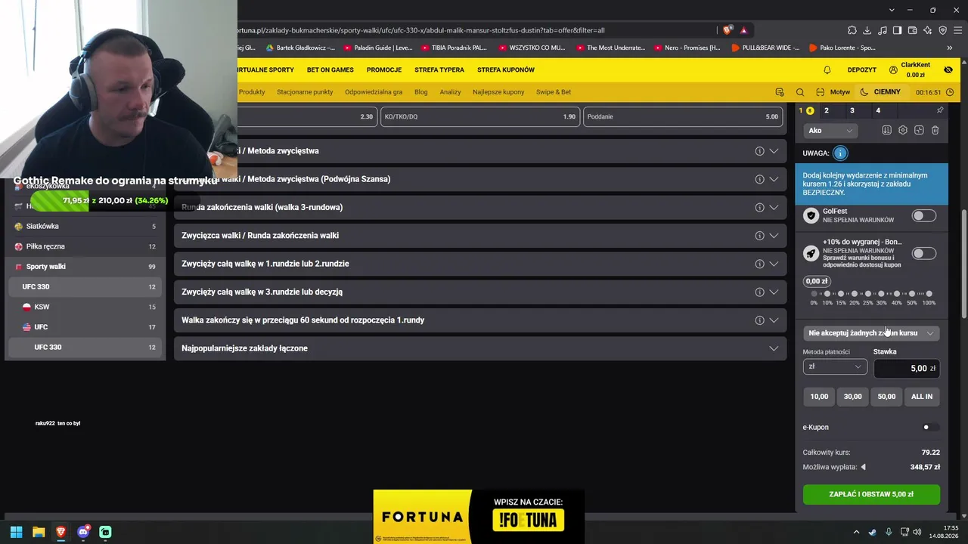Image resolution: width=968 pixels, height=544 pixels.
Task: Open the STREFA KUPONÓW menu
Action: (506, 70)
